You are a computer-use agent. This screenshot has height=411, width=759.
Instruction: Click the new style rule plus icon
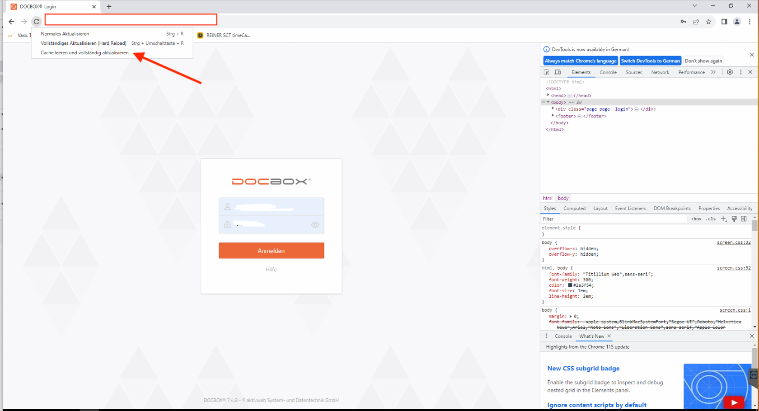pos(723,219)
